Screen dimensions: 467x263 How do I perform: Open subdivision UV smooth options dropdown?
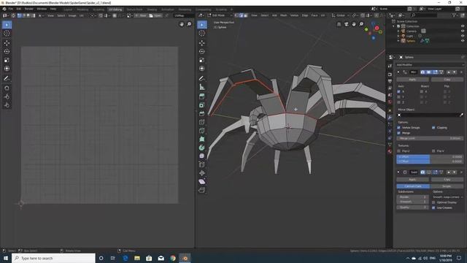tap(447, 197)
